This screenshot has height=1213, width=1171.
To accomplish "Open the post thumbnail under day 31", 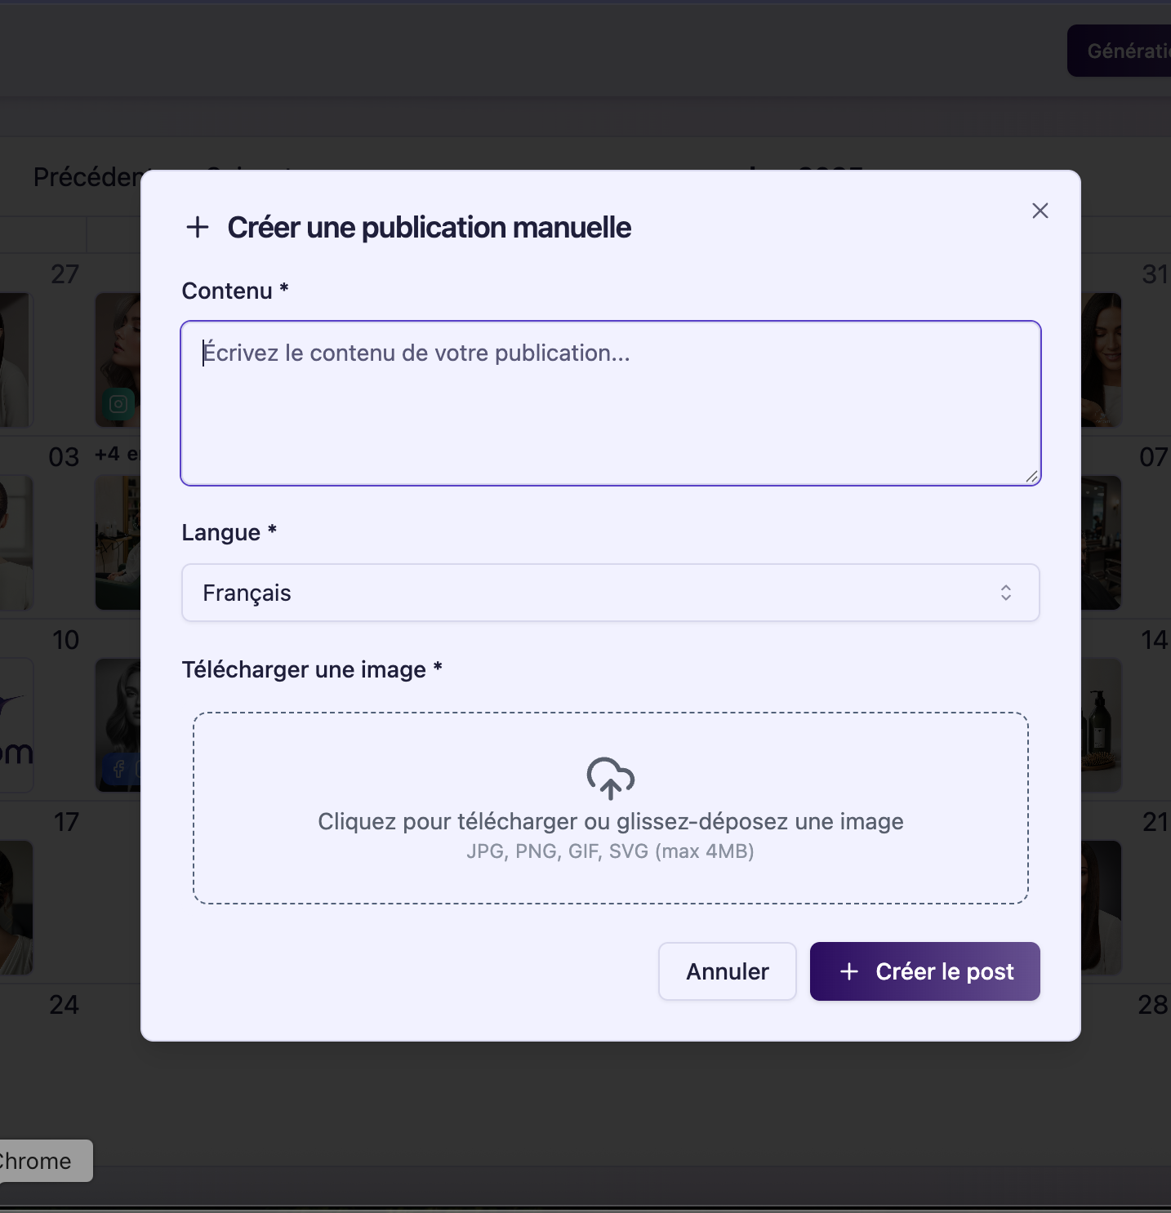I will (x=1101, y=359).
